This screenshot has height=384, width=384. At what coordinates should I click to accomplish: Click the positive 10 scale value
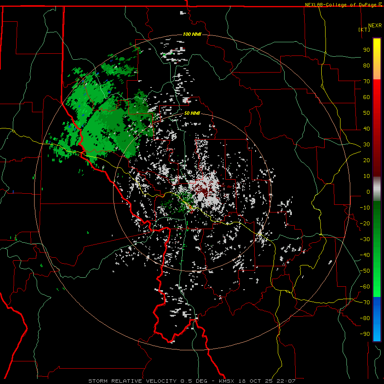point(367,176)
